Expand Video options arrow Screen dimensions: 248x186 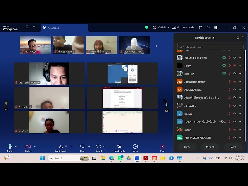(35, 146)
